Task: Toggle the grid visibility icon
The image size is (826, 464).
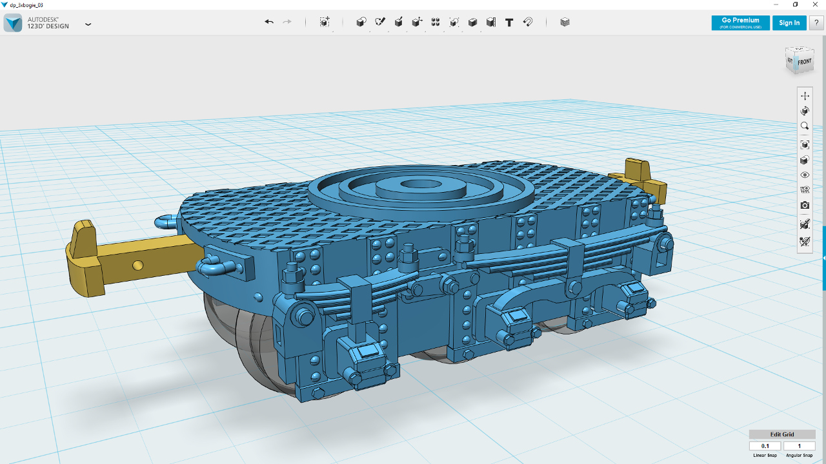Action: tap(805, 190)
